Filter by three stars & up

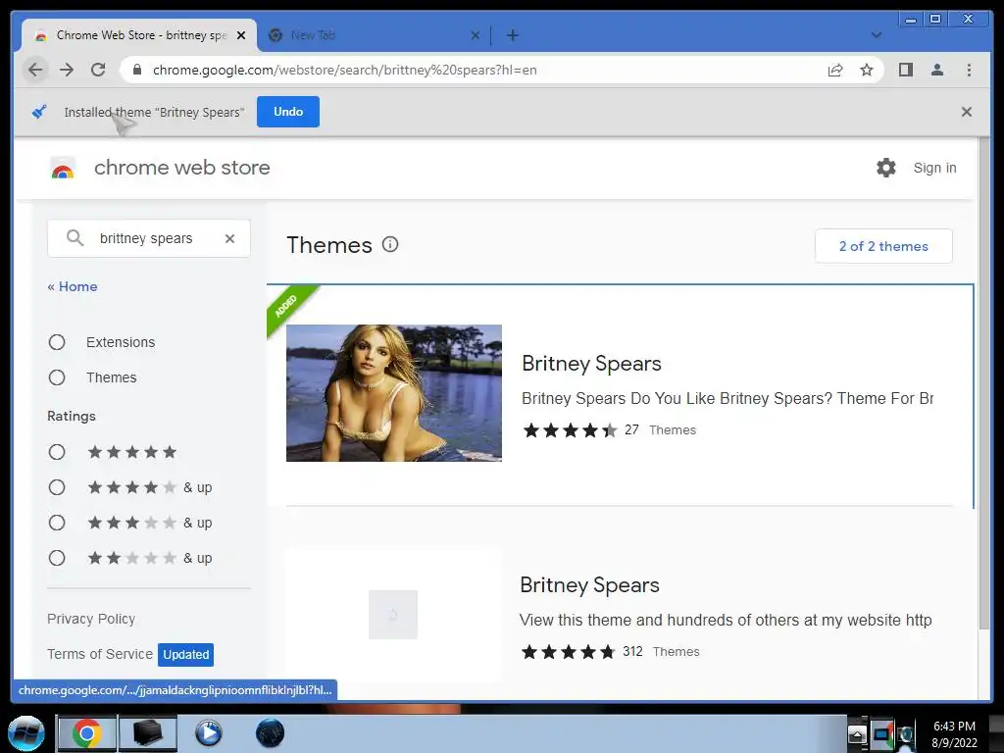tap(57, 523)
